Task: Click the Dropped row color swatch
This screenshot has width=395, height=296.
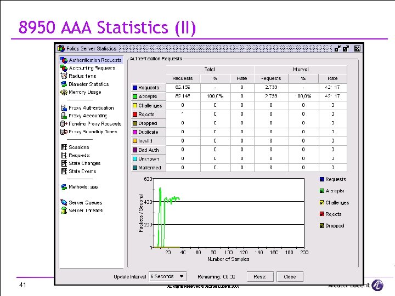Action: pyautogui.click(x=135, y=123)
